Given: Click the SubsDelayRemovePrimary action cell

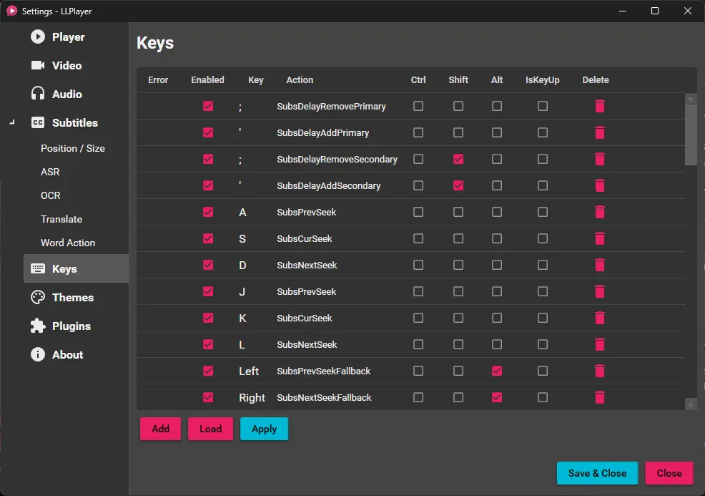Looking at the screenshot, I should click(x=331, y=106).
